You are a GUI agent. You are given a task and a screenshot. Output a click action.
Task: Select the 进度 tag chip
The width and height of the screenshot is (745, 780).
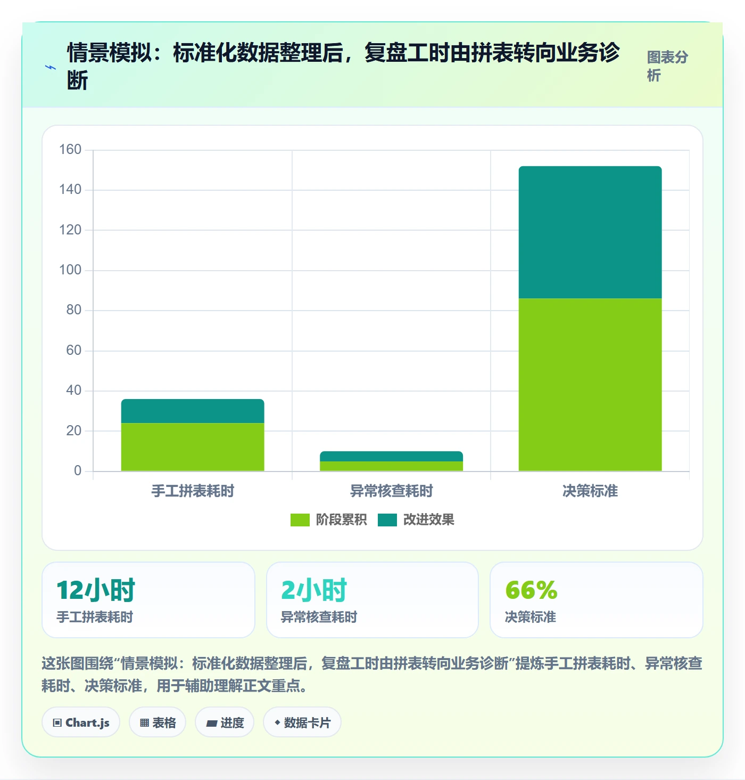pyautogui.click(x=225, y=722)
